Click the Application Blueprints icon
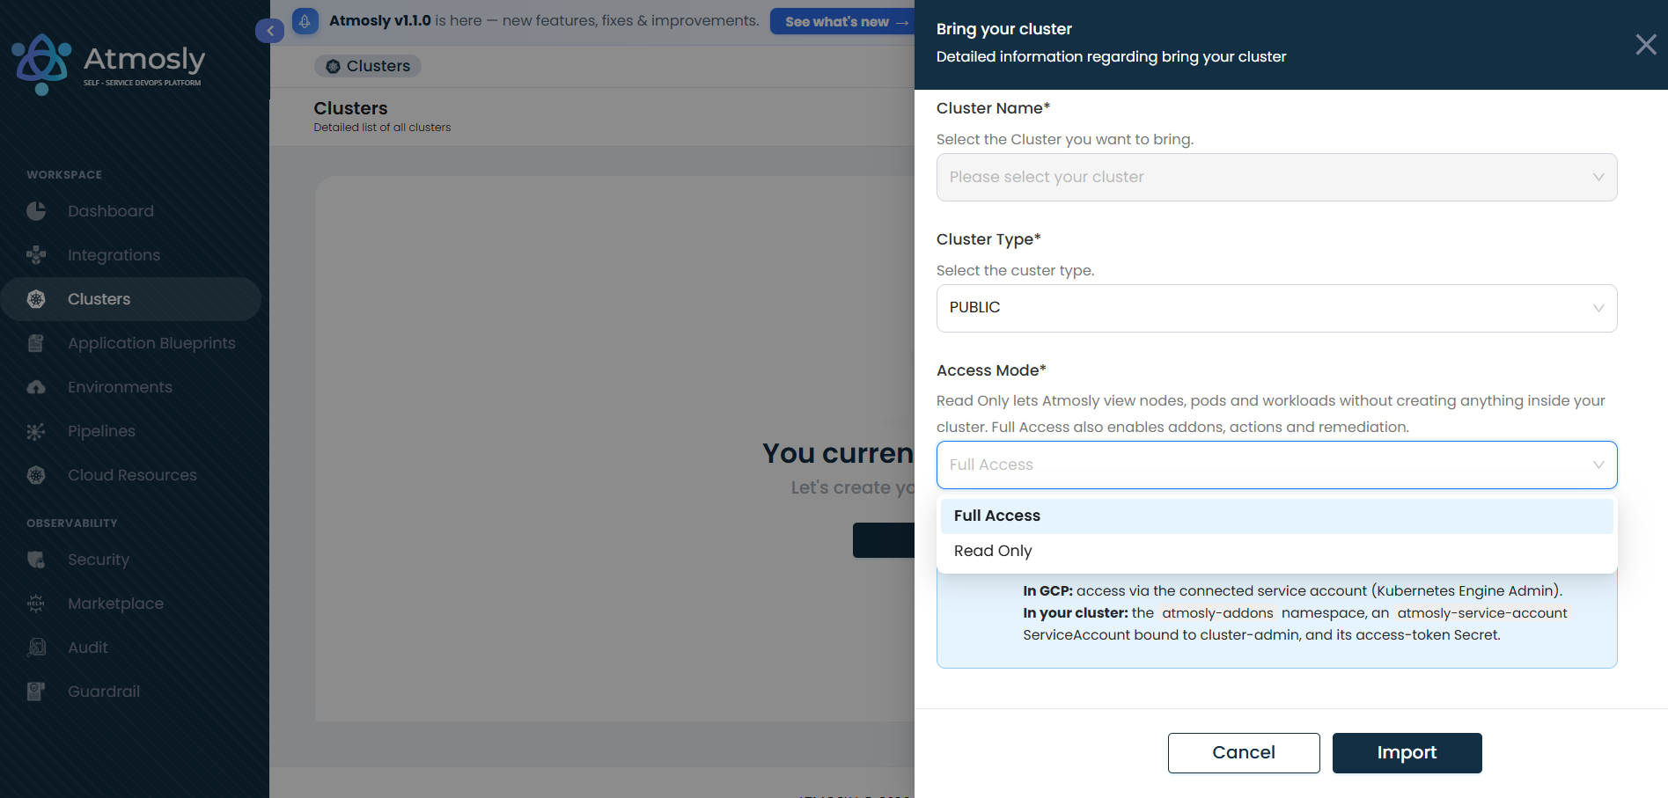1668x798 pixels. 36,343
